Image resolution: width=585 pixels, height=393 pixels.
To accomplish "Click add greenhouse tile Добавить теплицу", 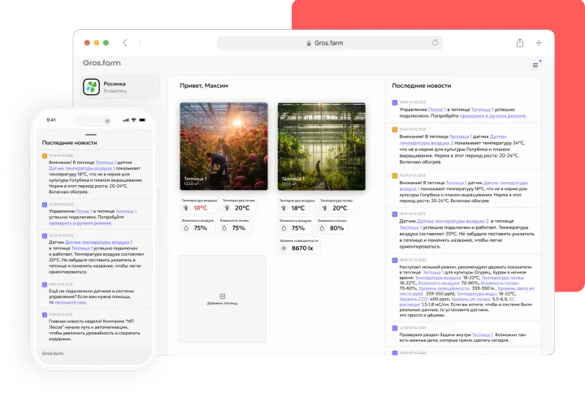I will (223, 299).
